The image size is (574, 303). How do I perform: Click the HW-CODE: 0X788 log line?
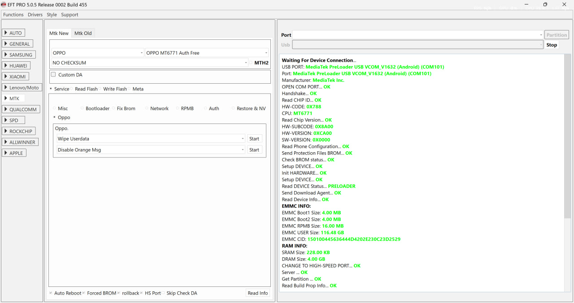[x=301, y=107]
